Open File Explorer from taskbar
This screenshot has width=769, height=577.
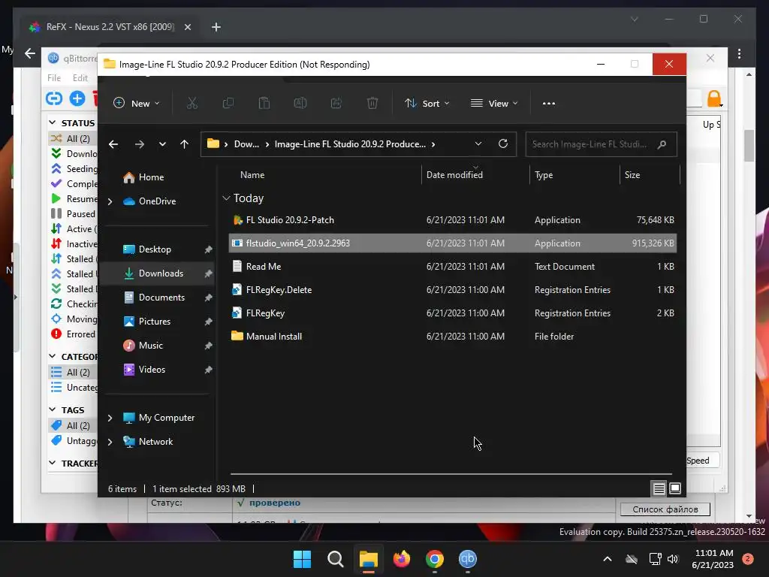pyautogui.click(x=368, y=559)
